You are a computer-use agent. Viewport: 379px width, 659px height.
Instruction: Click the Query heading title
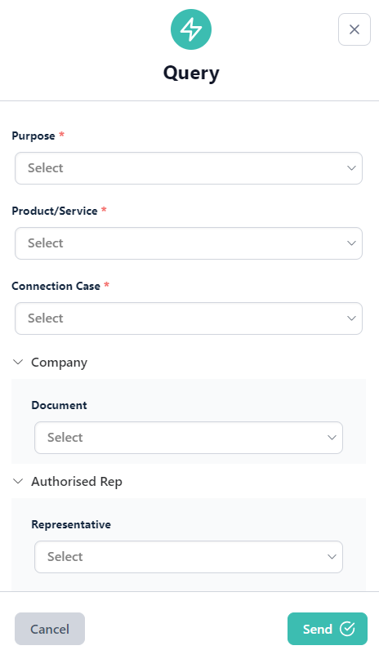(x=191, y=73)
